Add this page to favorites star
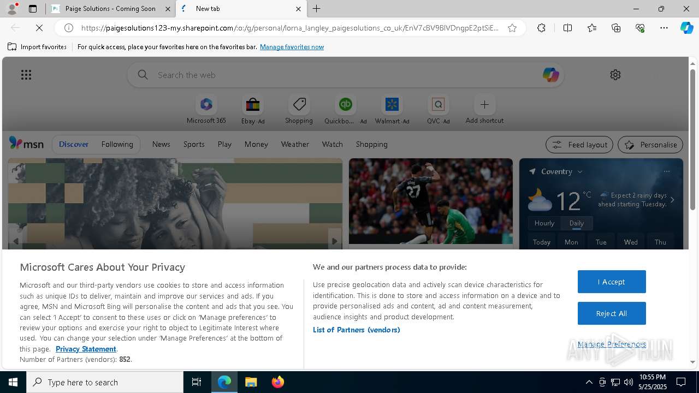The image size is (699, 393). tap(512, 28)
